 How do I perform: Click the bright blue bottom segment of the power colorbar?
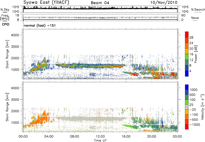coord(187,74)
